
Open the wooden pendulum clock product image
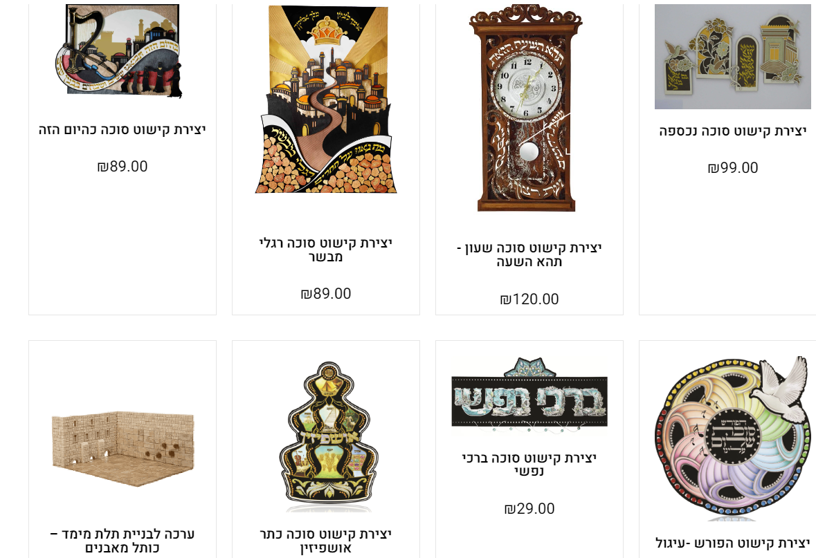(527, 108)
